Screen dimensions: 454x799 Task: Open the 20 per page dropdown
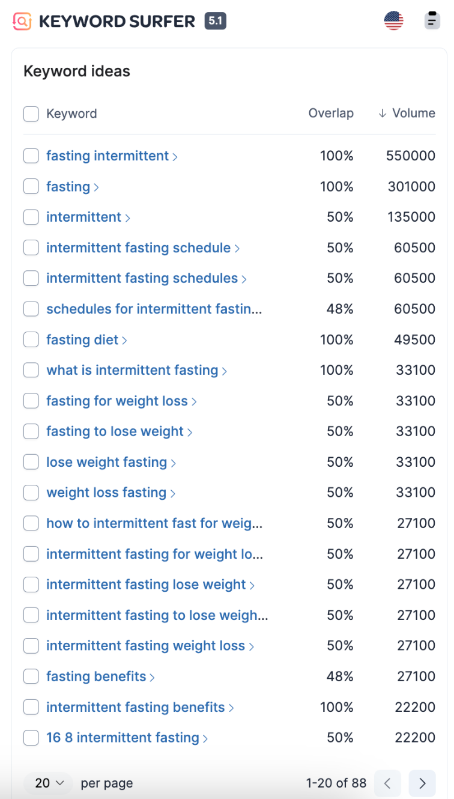click(50, 783)
